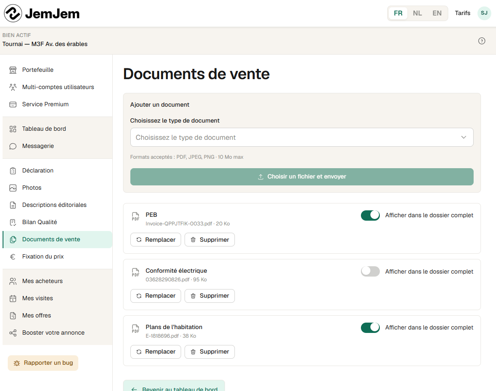Disable PEB display in dossier complet
Screen dimensions: 496x391
(x=370, y=215)
